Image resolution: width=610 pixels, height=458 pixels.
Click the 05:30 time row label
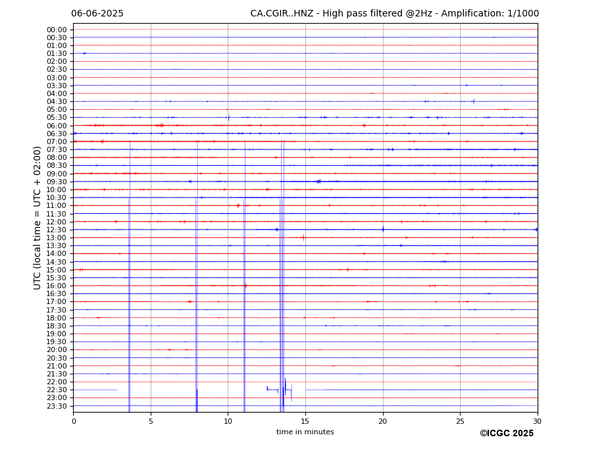57,118
